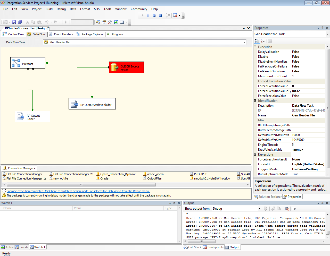
Task: Click the Save All toolbar icon
Action: click(x=20, y=22)
